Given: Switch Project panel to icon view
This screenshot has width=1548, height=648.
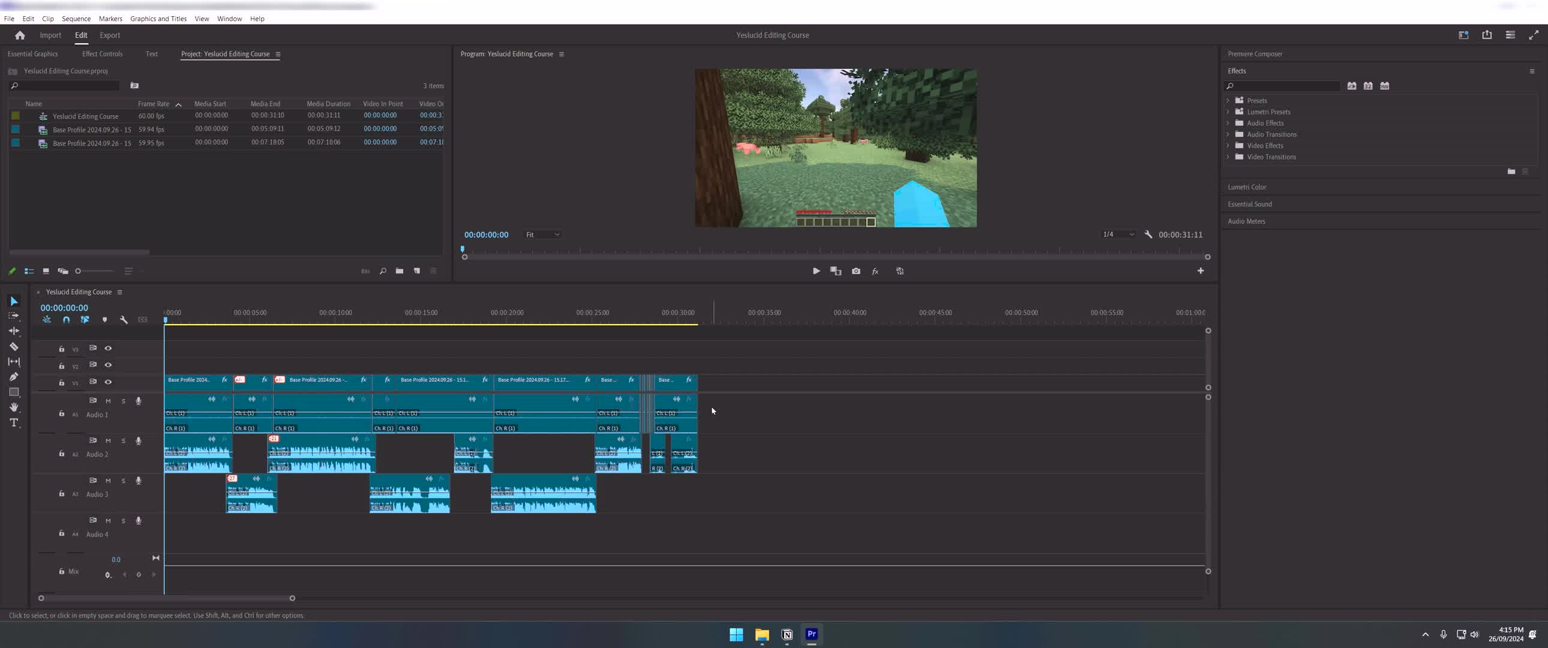Looking at the screenshot, I should (x=46, y=271).
